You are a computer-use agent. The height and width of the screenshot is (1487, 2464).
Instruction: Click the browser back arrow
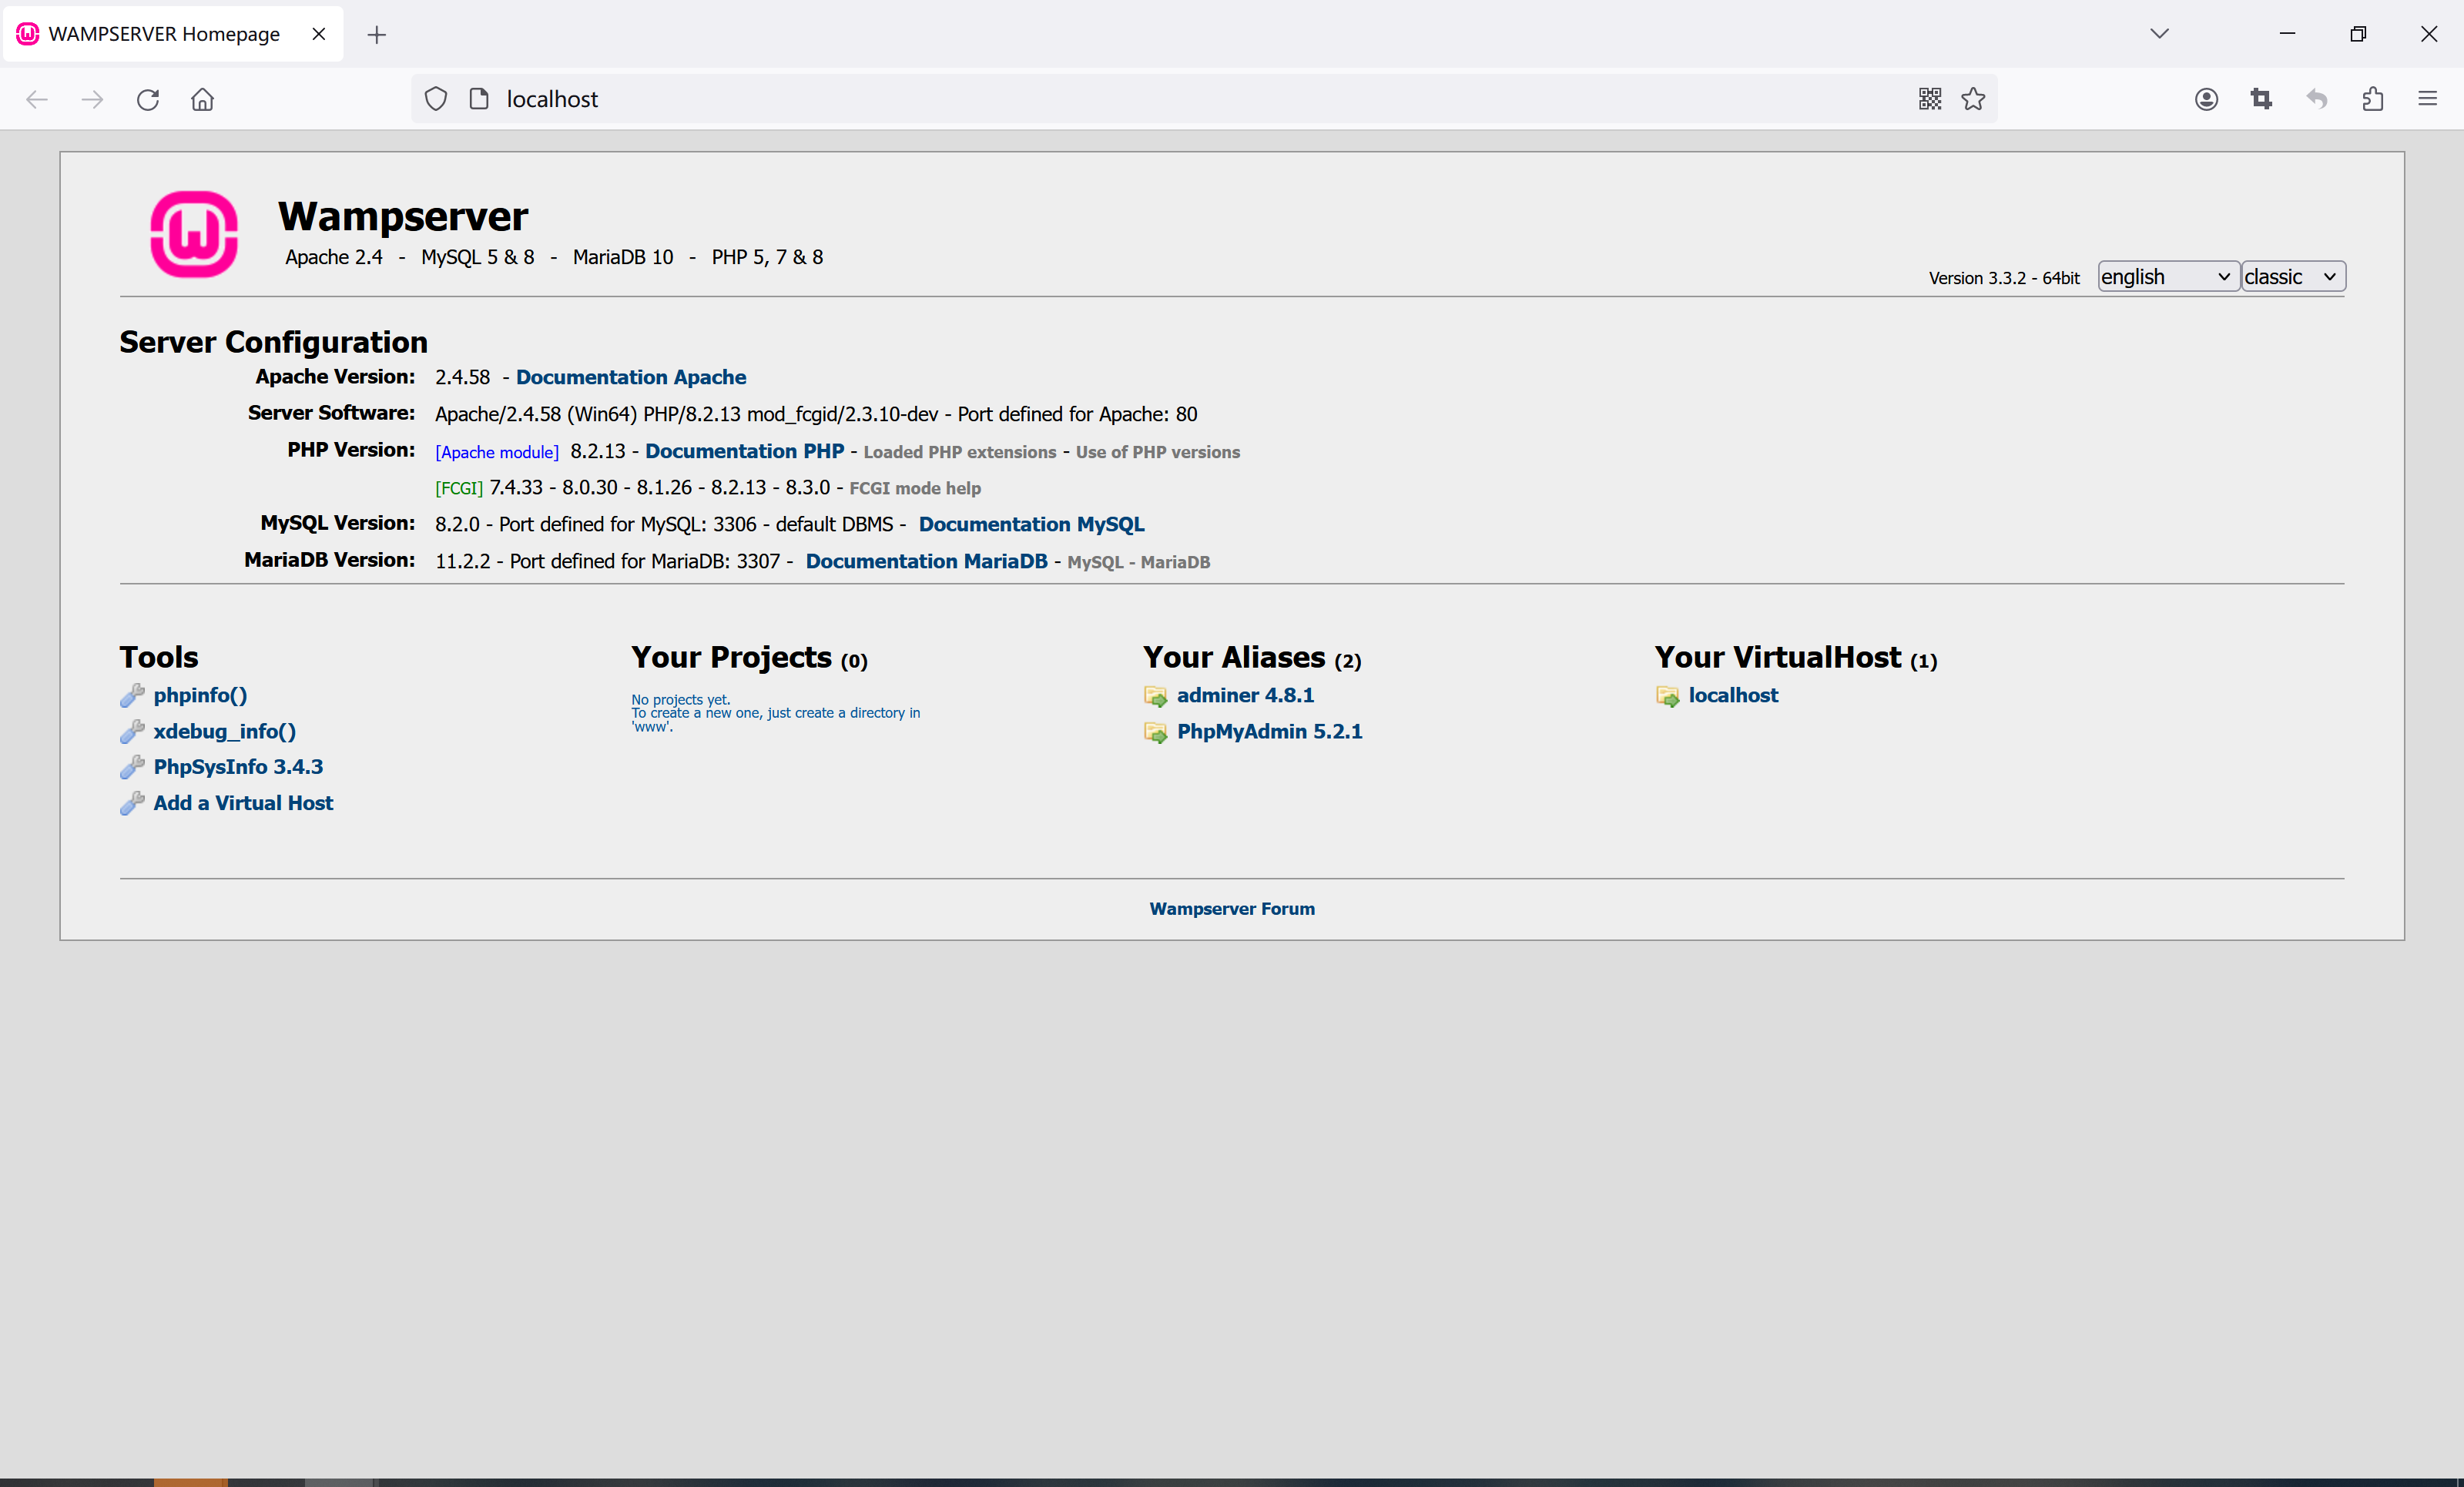click(37, 99)
